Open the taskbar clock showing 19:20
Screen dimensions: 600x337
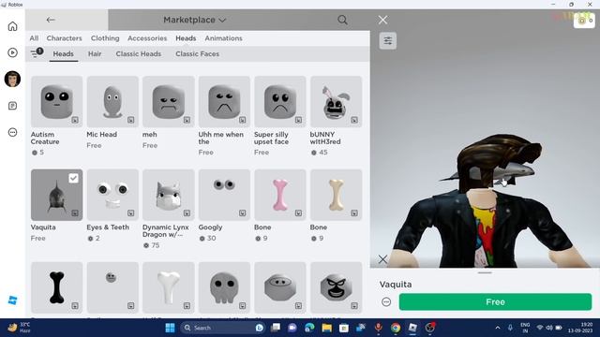(x=580, y=328)
